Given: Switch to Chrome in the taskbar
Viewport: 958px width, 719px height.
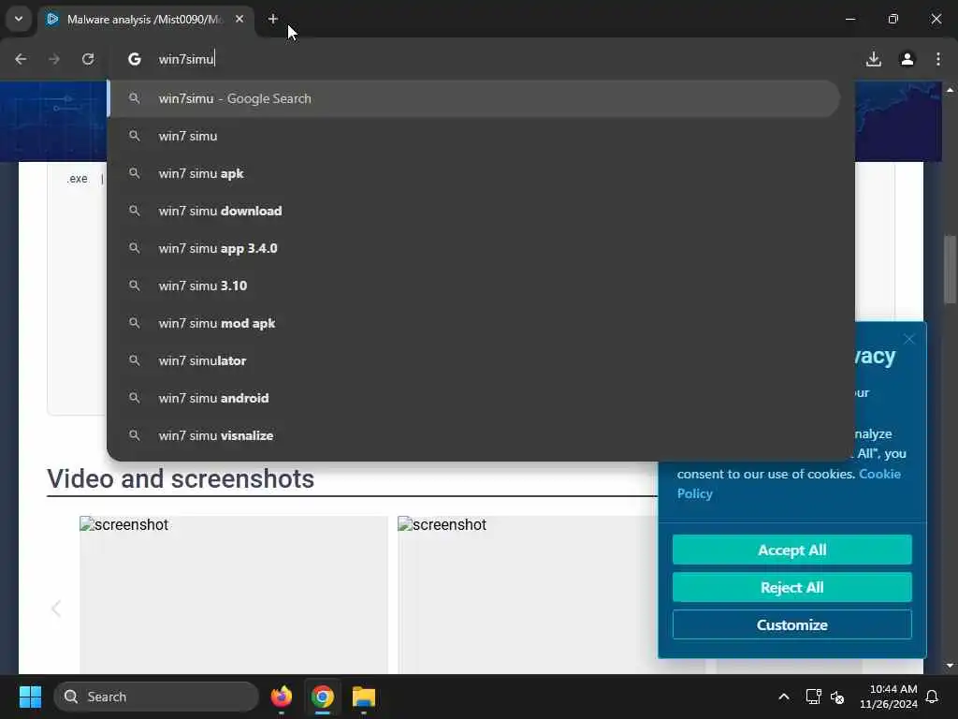Looking at the screenshot, I should point(323,697).
